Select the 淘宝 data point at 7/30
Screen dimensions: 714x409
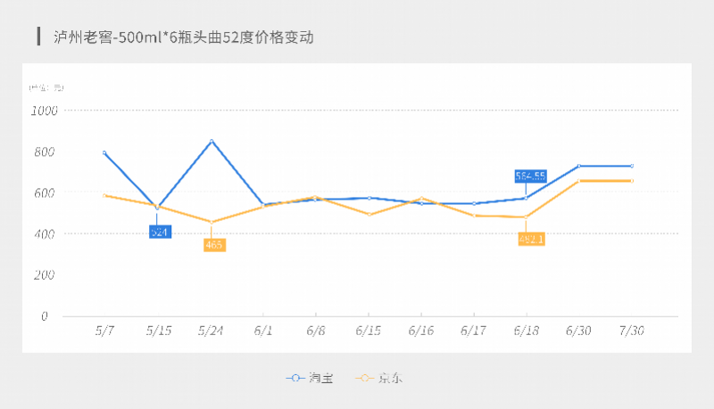pyautogui.click(x=632, y=166)
